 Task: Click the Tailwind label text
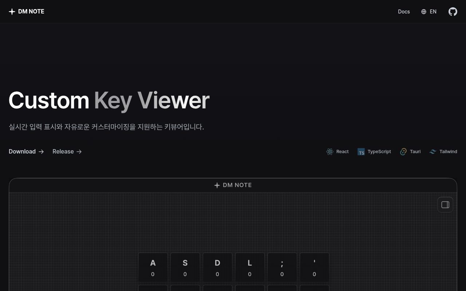pos(448,152)
